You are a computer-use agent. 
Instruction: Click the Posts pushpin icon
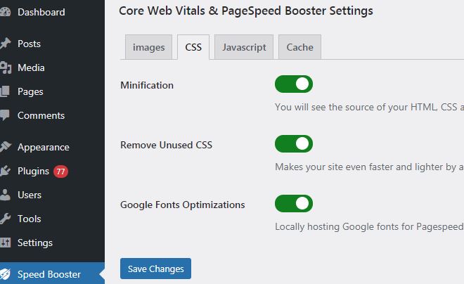pyautogui.click(x=6, y=44)
